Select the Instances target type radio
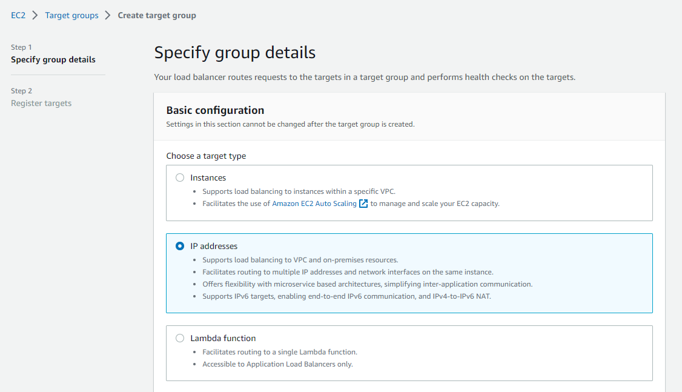The height and width of the screenshot is (392, 682). pyautogui.click(x=180, y=178)
